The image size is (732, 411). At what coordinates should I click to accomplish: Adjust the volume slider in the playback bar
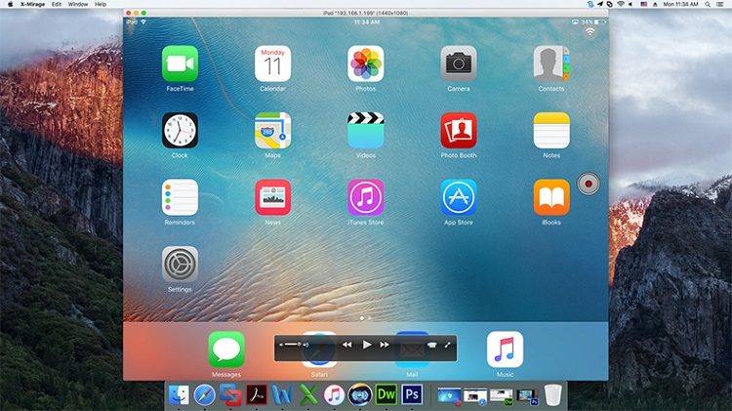(292, 345)
